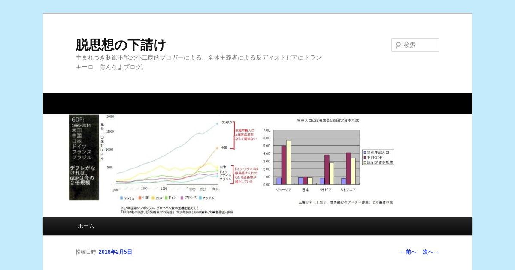Click the search magnifier icon

pos(398,45)
